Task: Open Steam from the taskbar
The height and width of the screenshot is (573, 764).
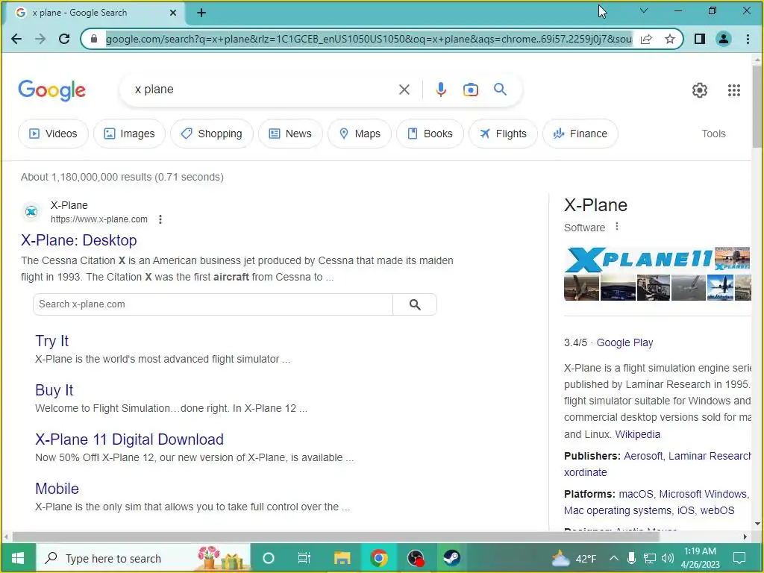Action: point(451,558)
